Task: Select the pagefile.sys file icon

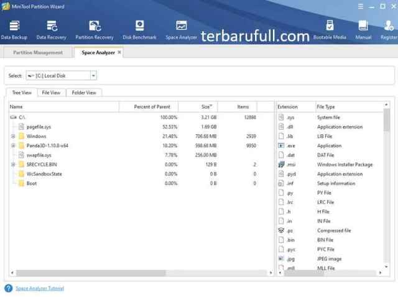Action: click(22, 127)
